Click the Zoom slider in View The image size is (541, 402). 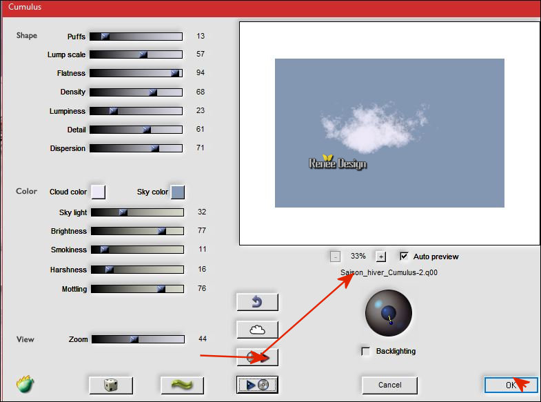(138, 339)
